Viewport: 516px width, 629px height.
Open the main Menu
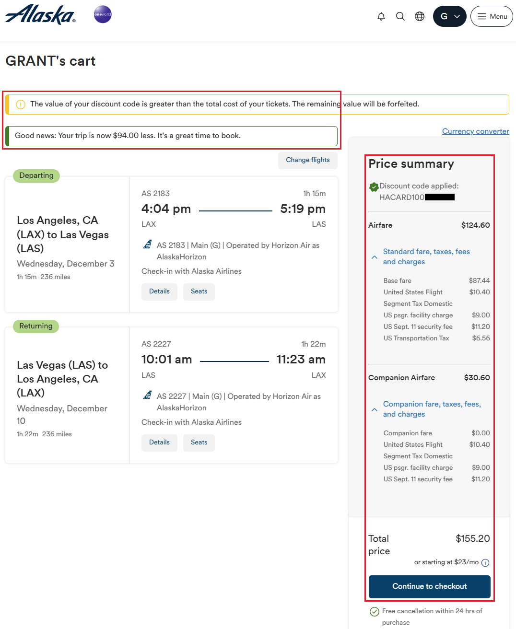(x=492, y=16)
